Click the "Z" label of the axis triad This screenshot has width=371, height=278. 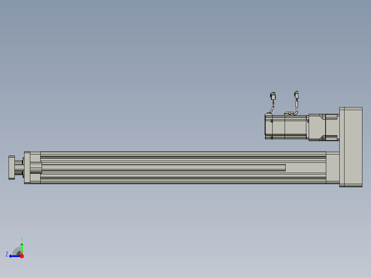coord(7,254)
